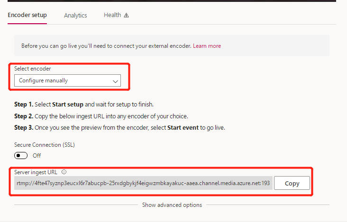Viewport: 347px width, 222px height.
Task: Click the Secure Connection (SSL) label
Action: pos(45,145)
